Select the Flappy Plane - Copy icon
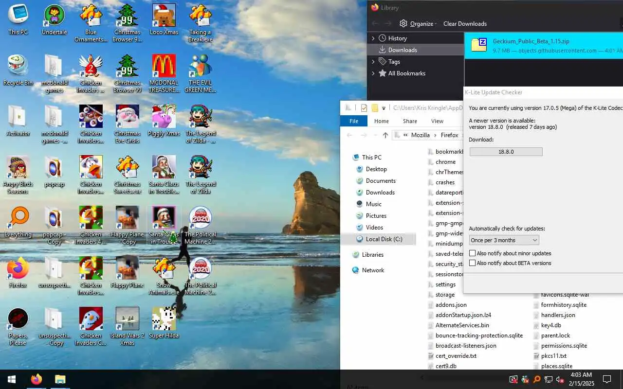The image size is (623, 389). coord(128,225)
